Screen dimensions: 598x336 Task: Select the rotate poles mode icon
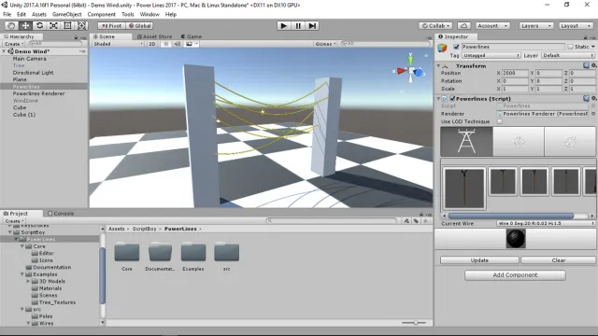pyautogui.click(x=570, y=141)
